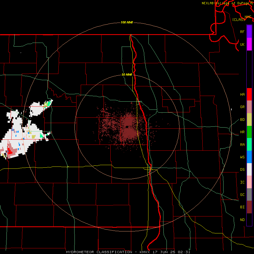
Task: Click the WS blue legend swatch
Action: coord(249,157)
